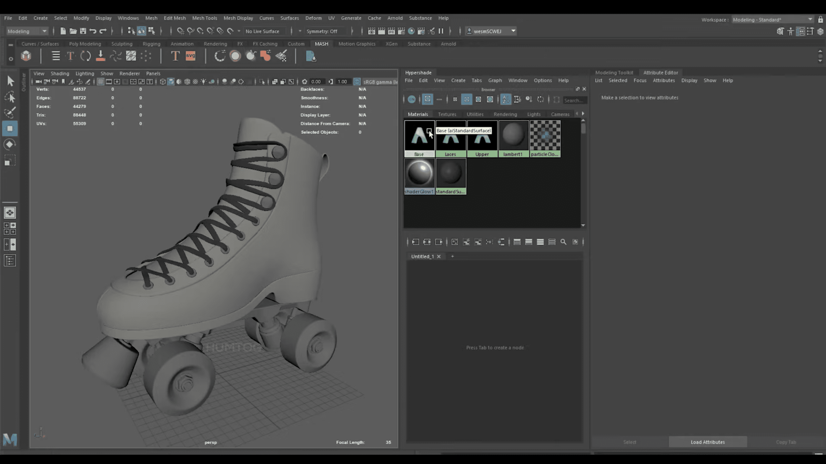Open the Mesh Tools menu
826x464 pixels.
click(205, 18)
